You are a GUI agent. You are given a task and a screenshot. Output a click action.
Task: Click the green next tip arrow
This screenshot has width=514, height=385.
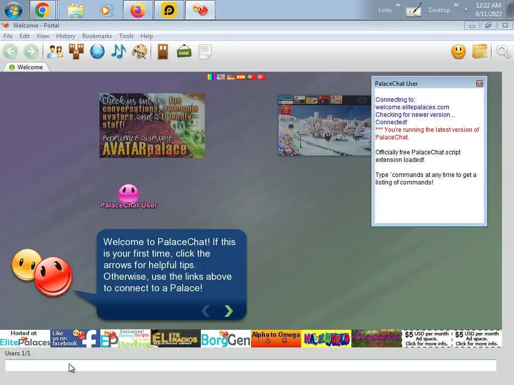(228, 311)
